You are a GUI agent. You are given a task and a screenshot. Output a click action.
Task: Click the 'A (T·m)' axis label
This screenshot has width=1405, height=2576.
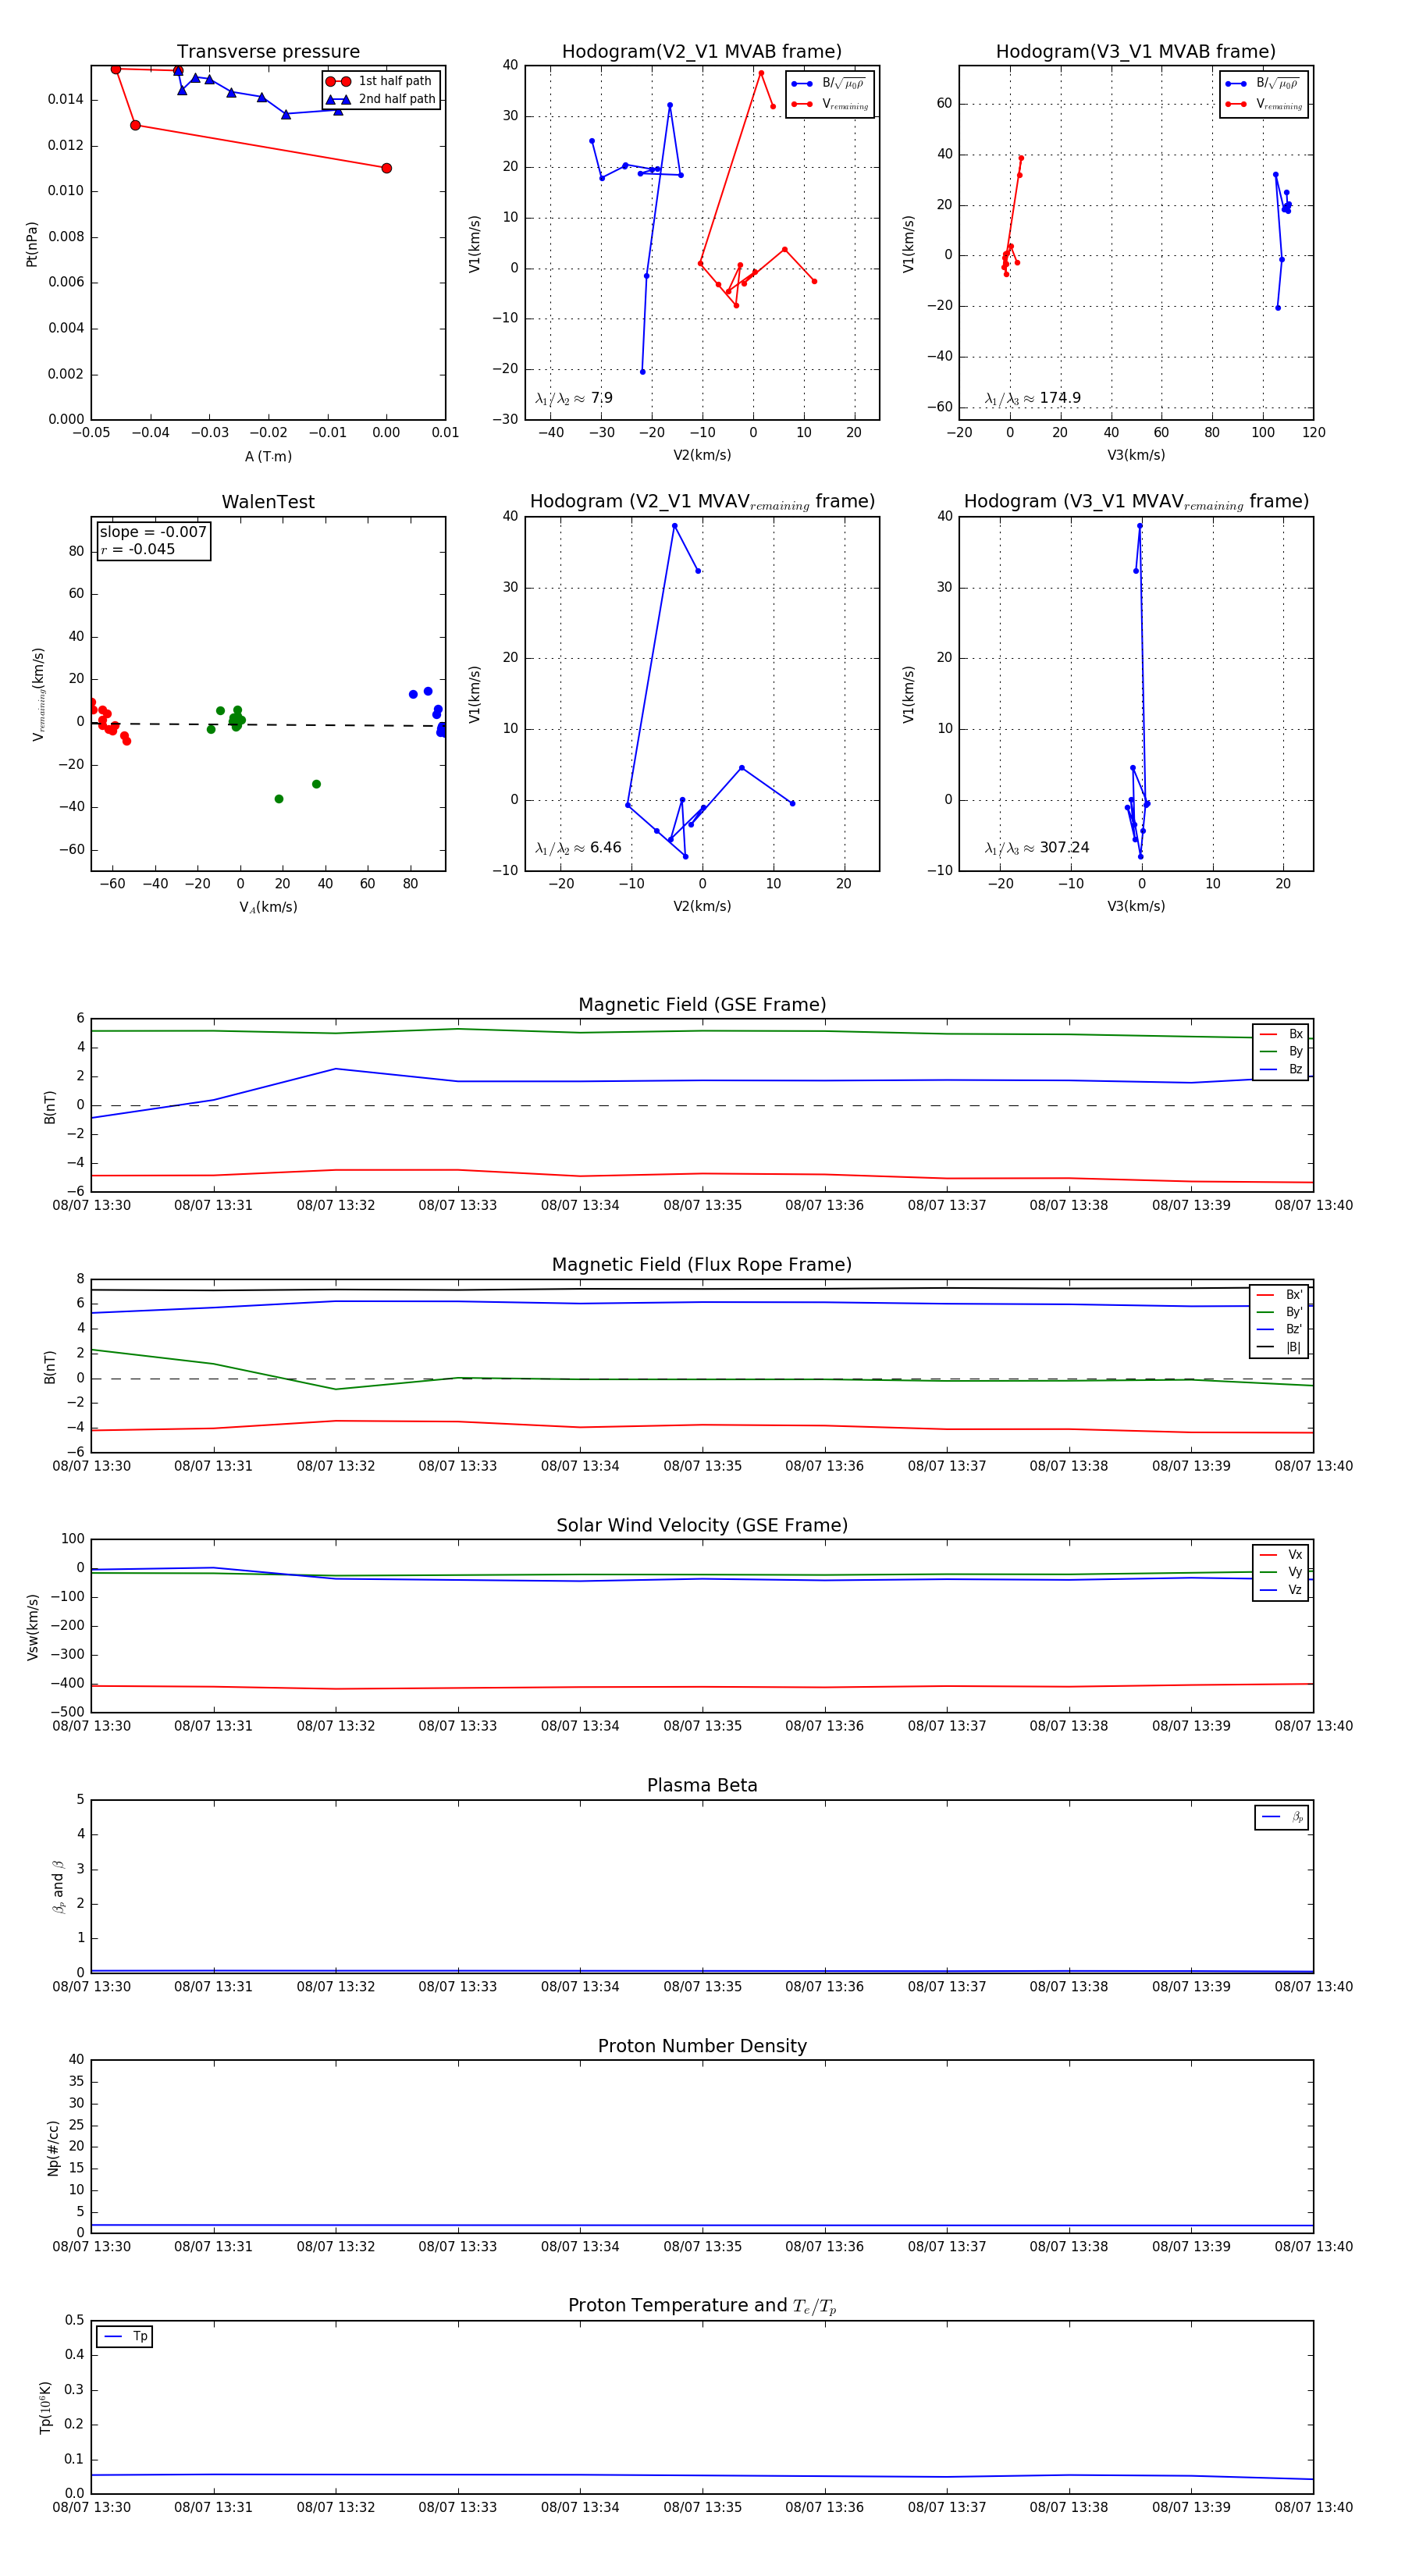click(268, 456)
